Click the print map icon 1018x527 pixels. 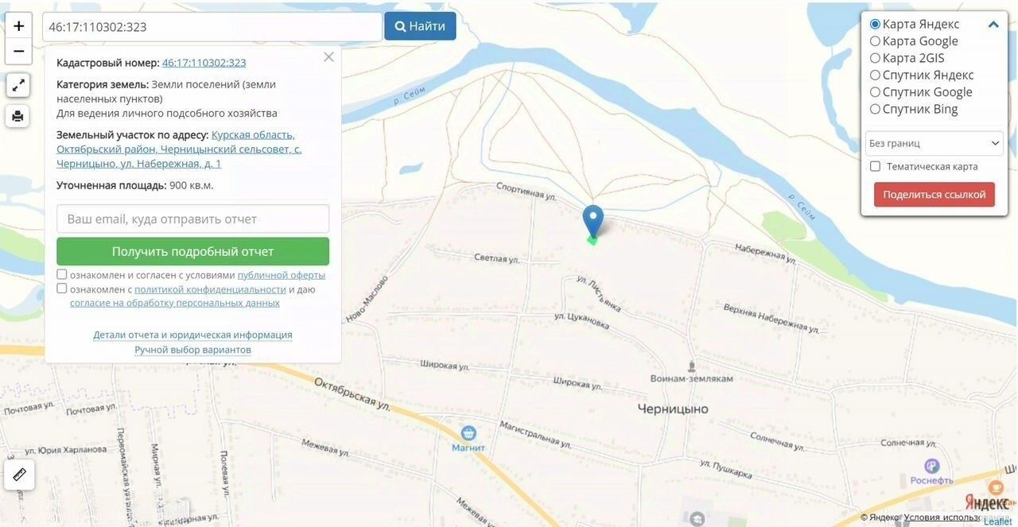(x=17, y=116)
